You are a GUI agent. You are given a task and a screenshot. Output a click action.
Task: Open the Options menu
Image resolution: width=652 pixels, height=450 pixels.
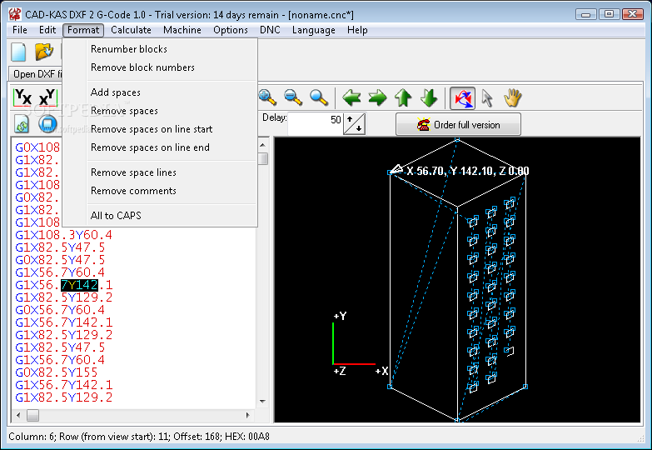pos(231,30)
